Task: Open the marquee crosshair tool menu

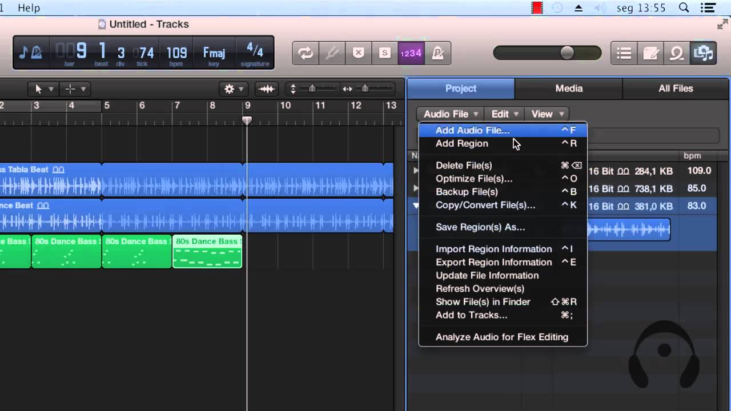Action: click(x=75, y=88)
